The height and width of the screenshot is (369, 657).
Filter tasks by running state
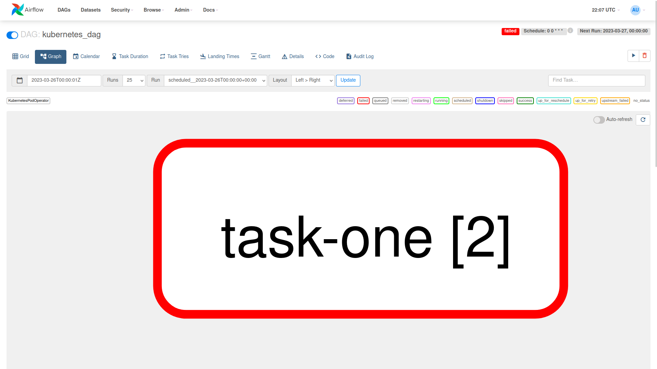pyautogui.click(x=441, y=100)
